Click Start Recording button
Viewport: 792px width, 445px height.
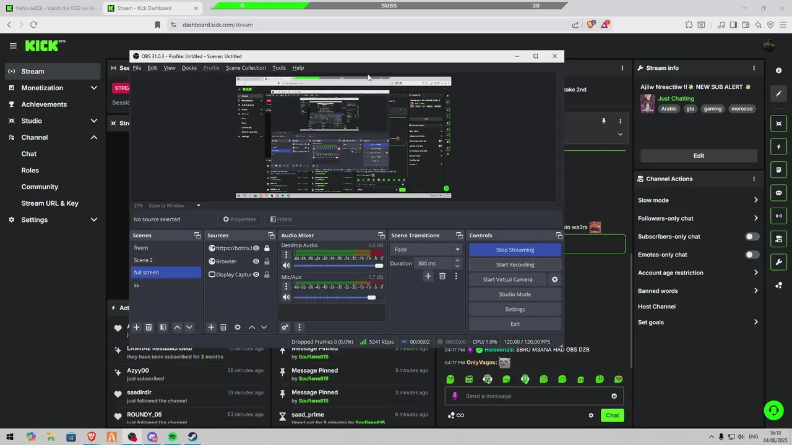[515, 265]
